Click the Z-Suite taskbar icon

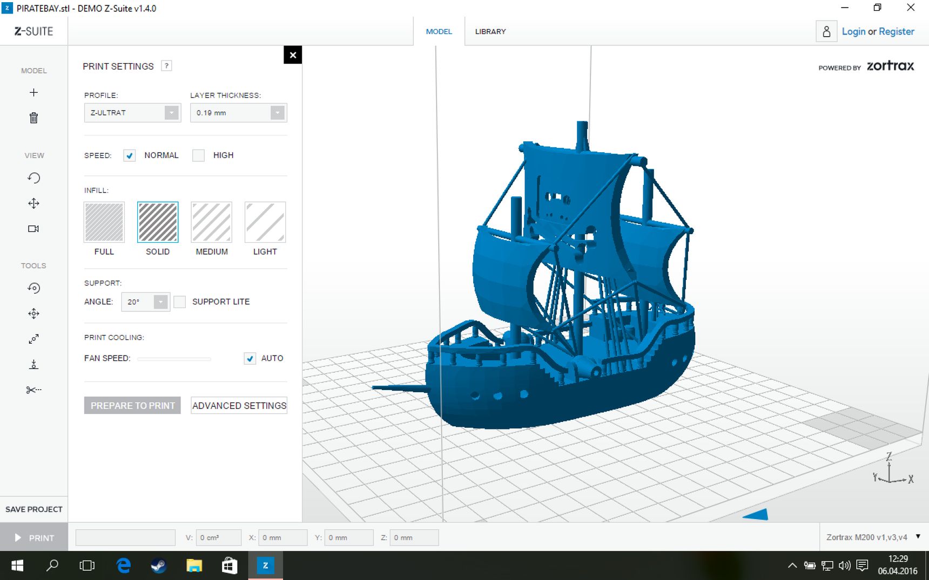(x=265, y=565)
